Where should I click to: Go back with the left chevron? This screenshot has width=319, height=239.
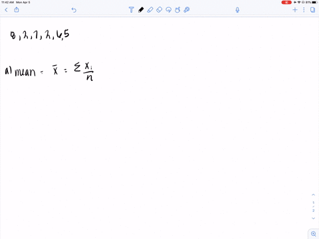point(6,10)
